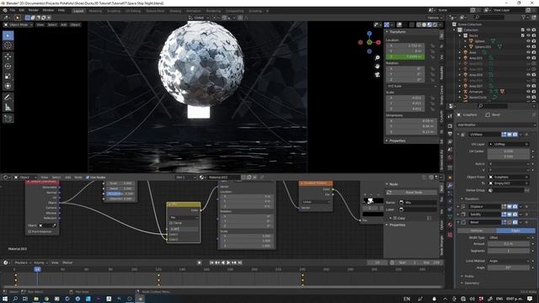The image size is (539, 303).
Task: Select the Annotate tool
Action: coord(8,98)
